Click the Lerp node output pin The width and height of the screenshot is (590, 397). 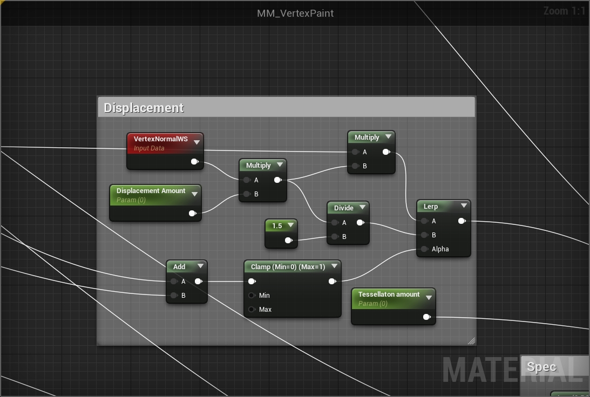pyautogui.click(x=462, y=221)
